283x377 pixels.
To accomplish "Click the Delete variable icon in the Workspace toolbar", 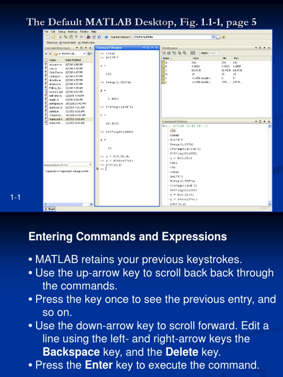I will (185, 53).
